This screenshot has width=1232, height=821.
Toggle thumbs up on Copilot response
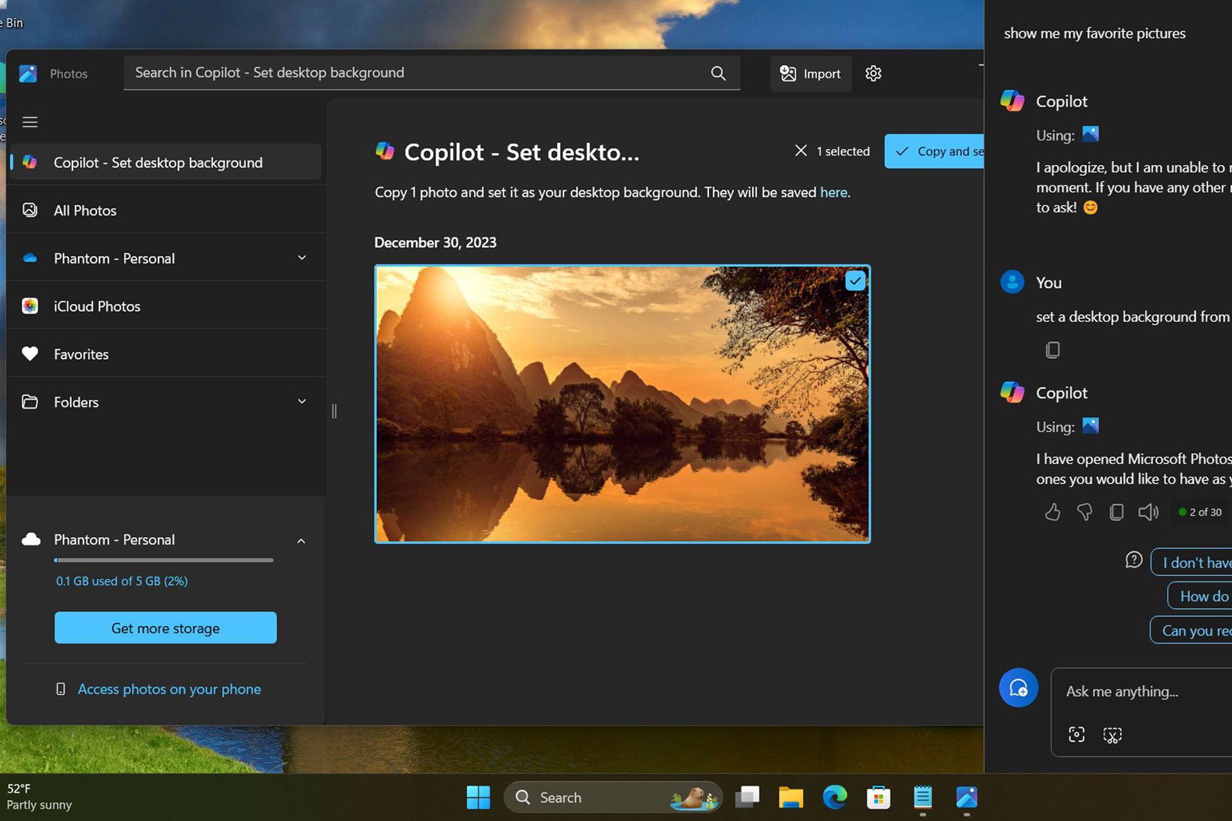tap(1052, 511)
